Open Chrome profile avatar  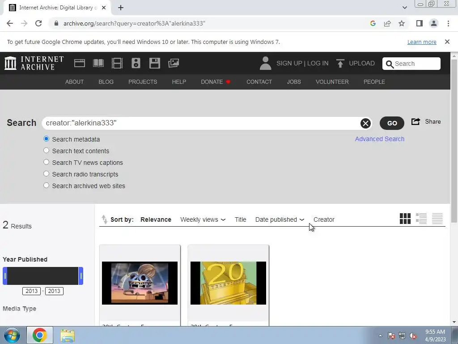(x=434, y=23)
